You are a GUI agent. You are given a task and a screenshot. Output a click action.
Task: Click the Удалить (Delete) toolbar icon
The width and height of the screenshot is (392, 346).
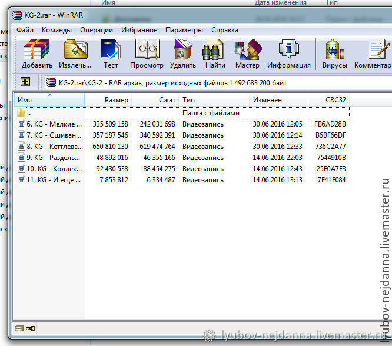(x=182, y=49)
